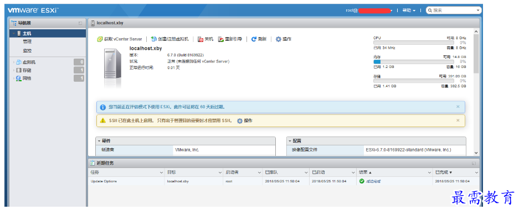
Task: Open 管理 under host
Action: [x=27, y=42]
